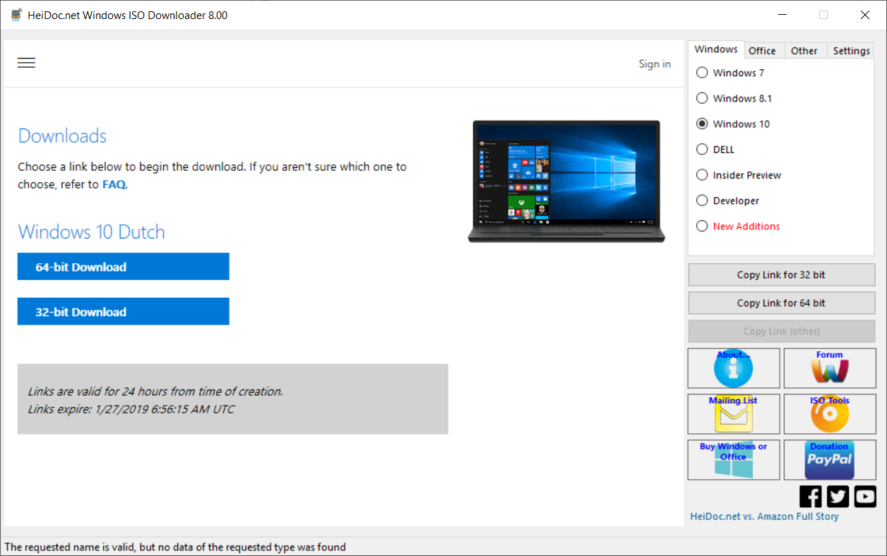Select the DELL radio button
This screenshot has height=556, width=887.
[702, 149]
